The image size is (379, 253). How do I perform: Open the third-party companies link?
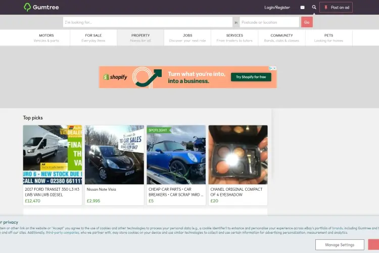(x=62, y=232)
